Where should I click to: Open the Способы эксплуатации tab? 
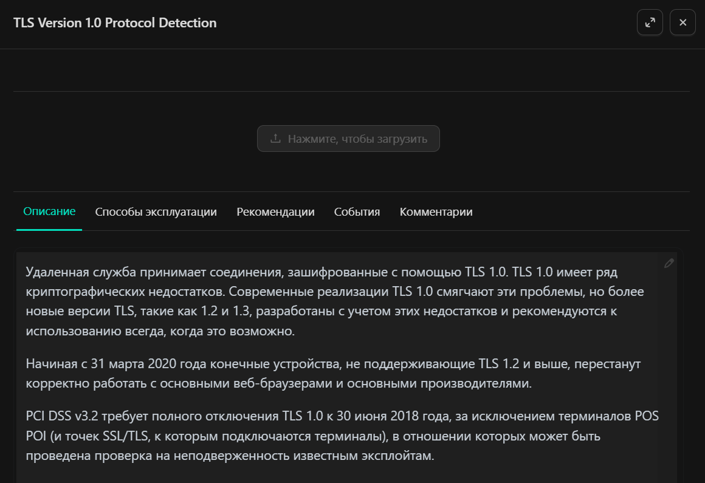[x=156, y=212]
